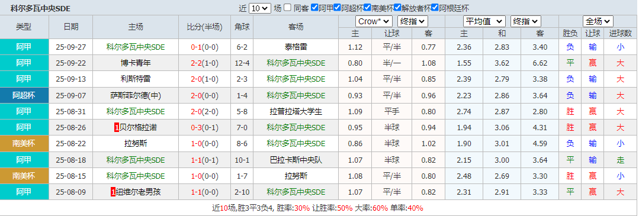The image size is (639, 216).
Task: Uncheck the 阿根廷杯 league filter
Action: click(x=435, y=7)
